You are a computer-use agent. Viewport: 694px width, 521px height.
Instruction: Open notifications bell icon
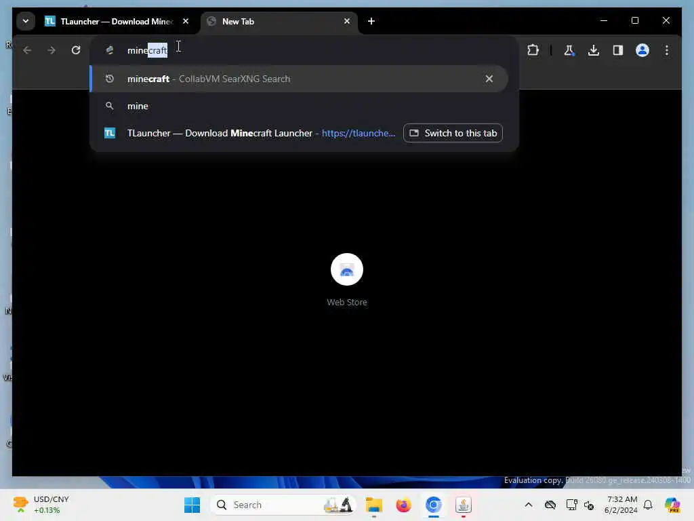pos(648,505)
